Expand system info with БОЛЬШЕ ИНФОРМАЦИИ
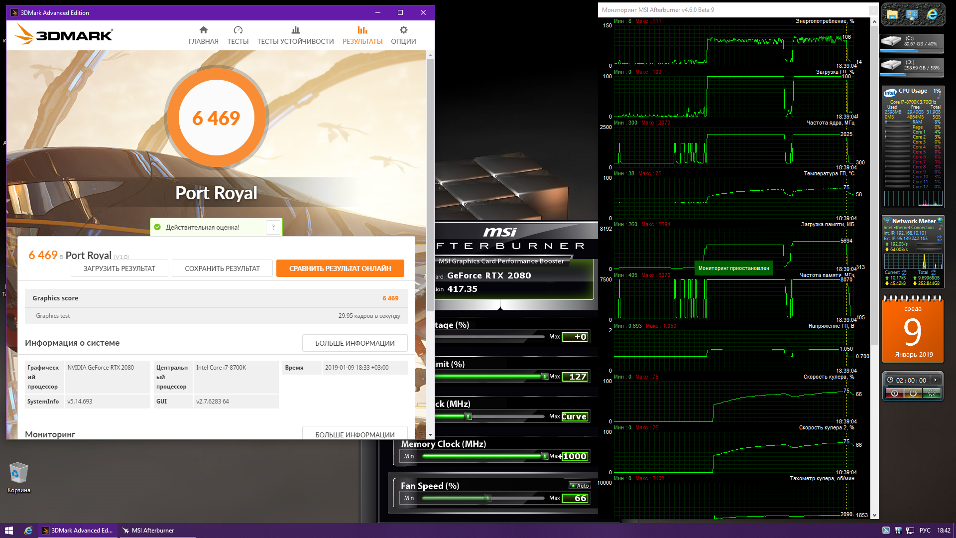 [355, 343]
